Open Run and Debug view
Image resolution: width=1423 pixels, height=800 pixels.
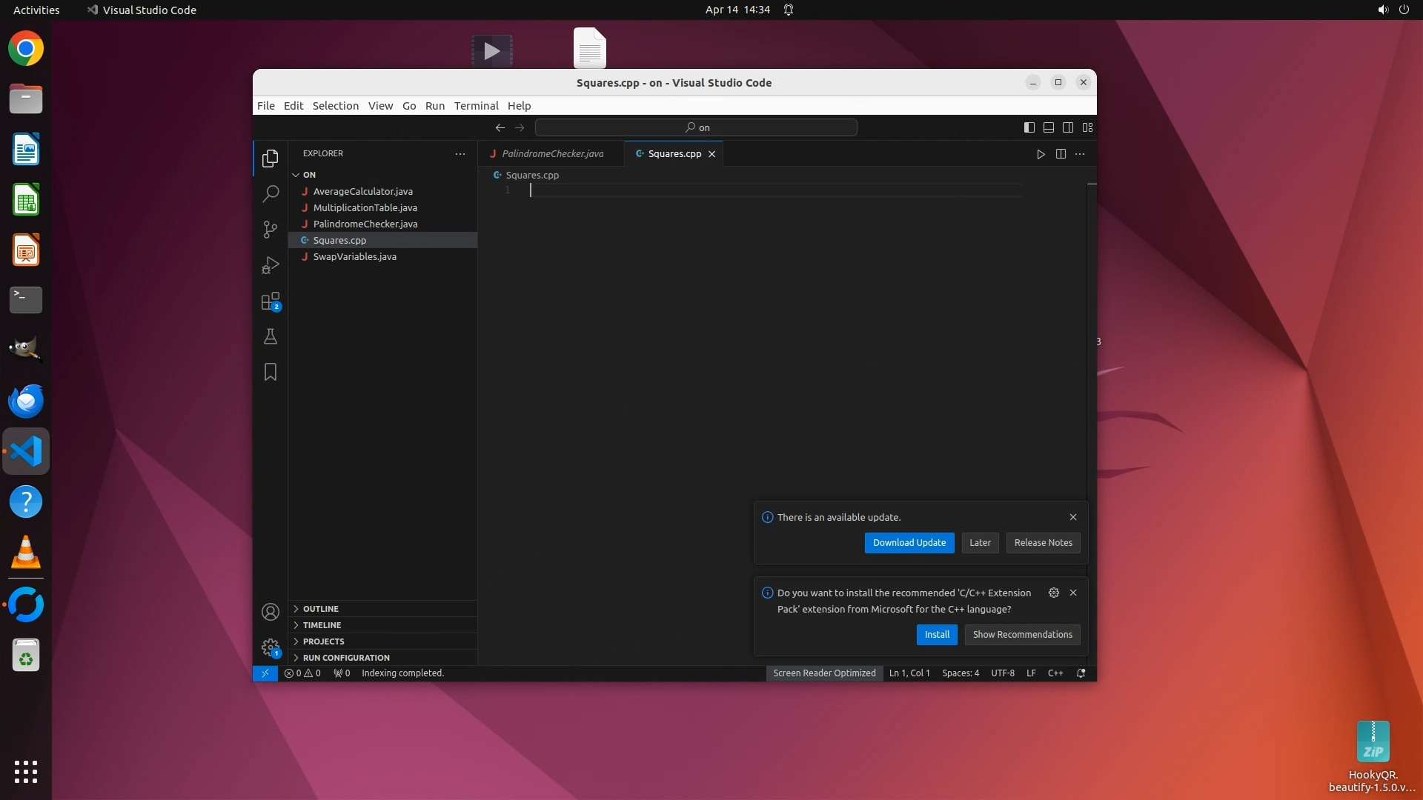click(271, 265)
